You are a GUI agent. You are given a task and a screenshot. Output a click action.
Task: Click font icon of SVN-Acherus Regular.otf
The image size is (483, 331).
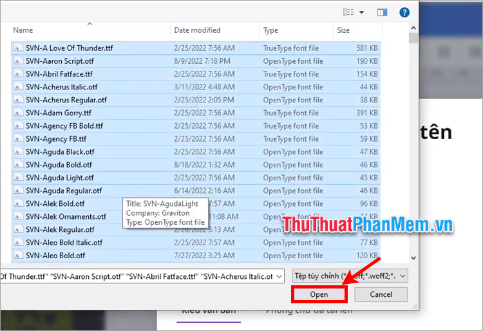[x=18, y=100]
